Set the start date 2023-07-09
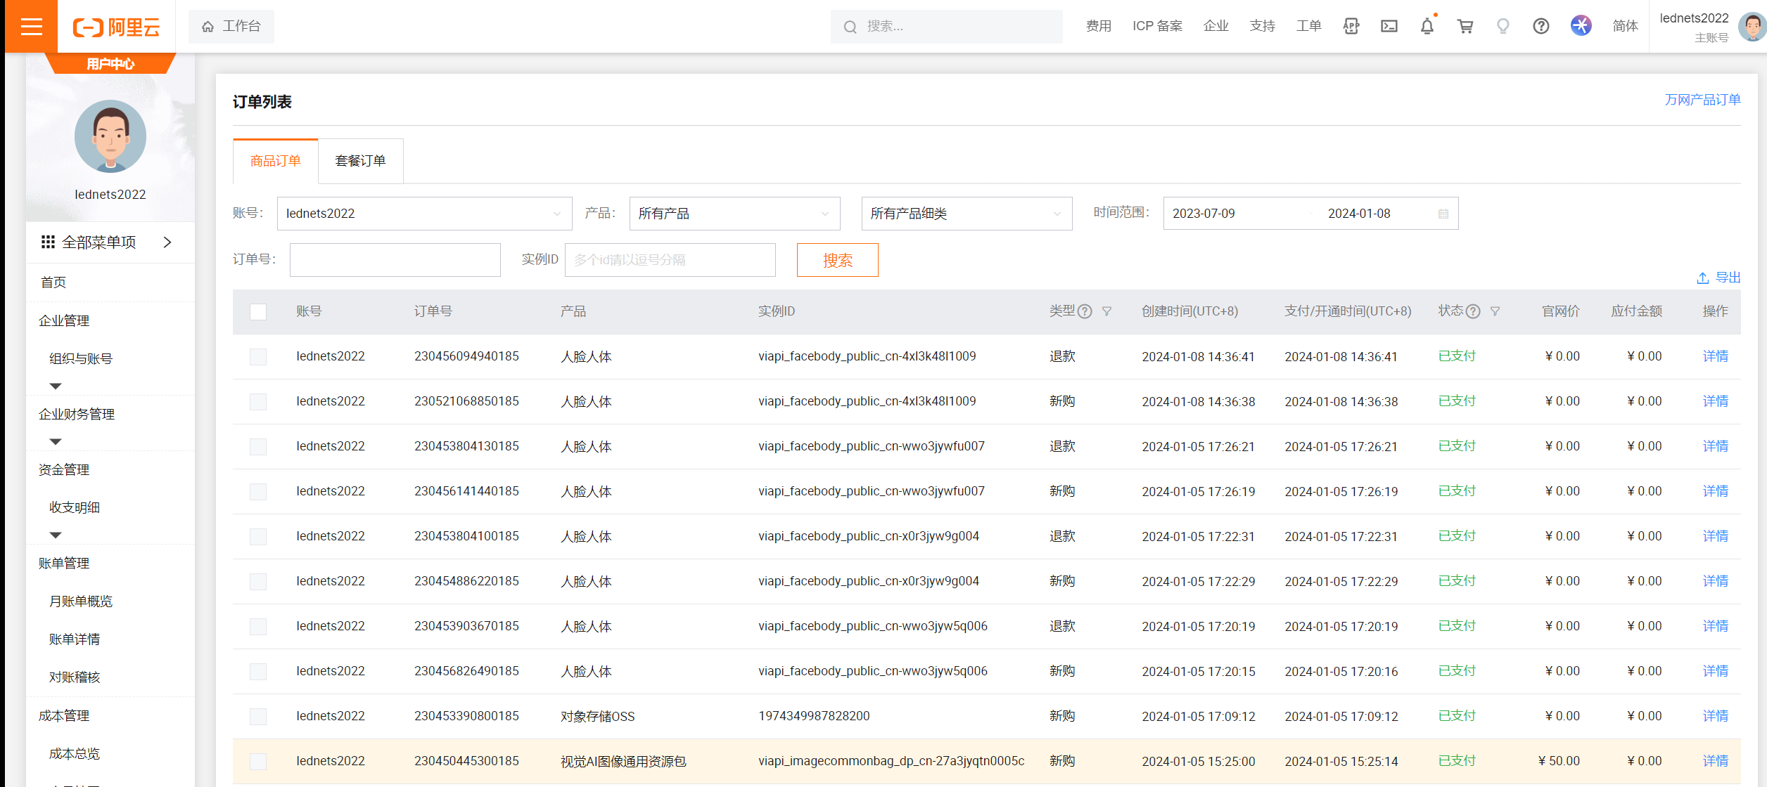The image size is (1767, 787). [1204, 214]
